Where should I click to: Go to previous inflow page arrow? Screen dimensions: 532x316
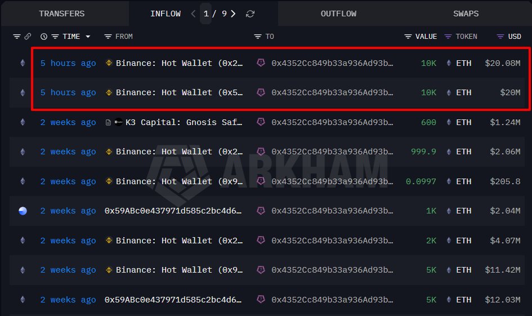[x=193, y=14]
